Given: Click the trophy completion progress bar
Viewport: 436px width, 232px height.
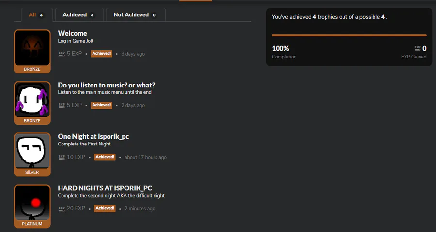Looking at the screenshot, I should coord(349,35).
